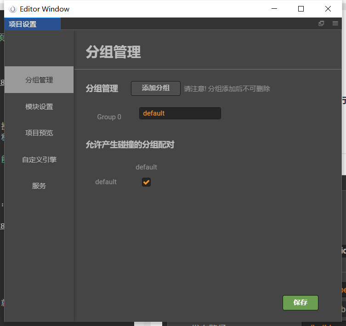Click the default row label in matrix
The image size is (346, 326).
click(106, 182)
